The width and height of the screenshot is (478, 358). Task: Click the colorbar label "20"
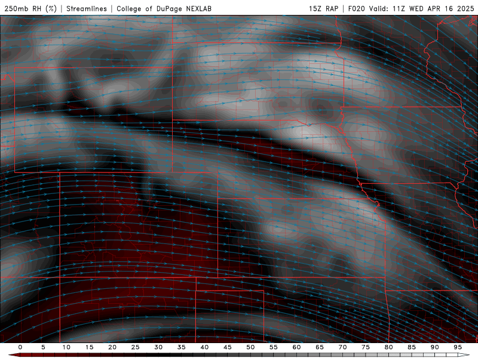[112, 347]
